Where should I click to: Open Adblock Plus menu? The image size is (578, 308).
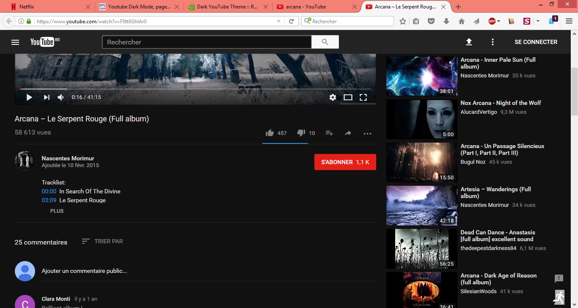pos(494,21)
